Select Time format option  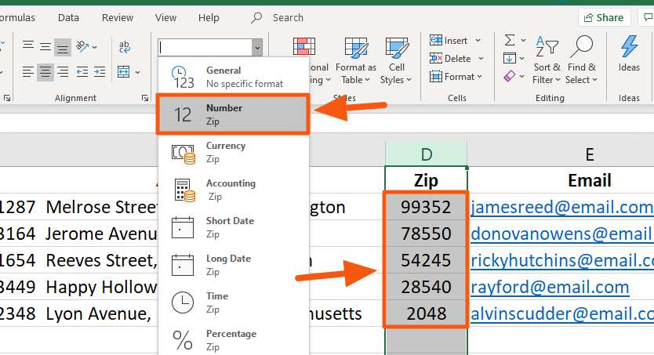click(234, 302)
